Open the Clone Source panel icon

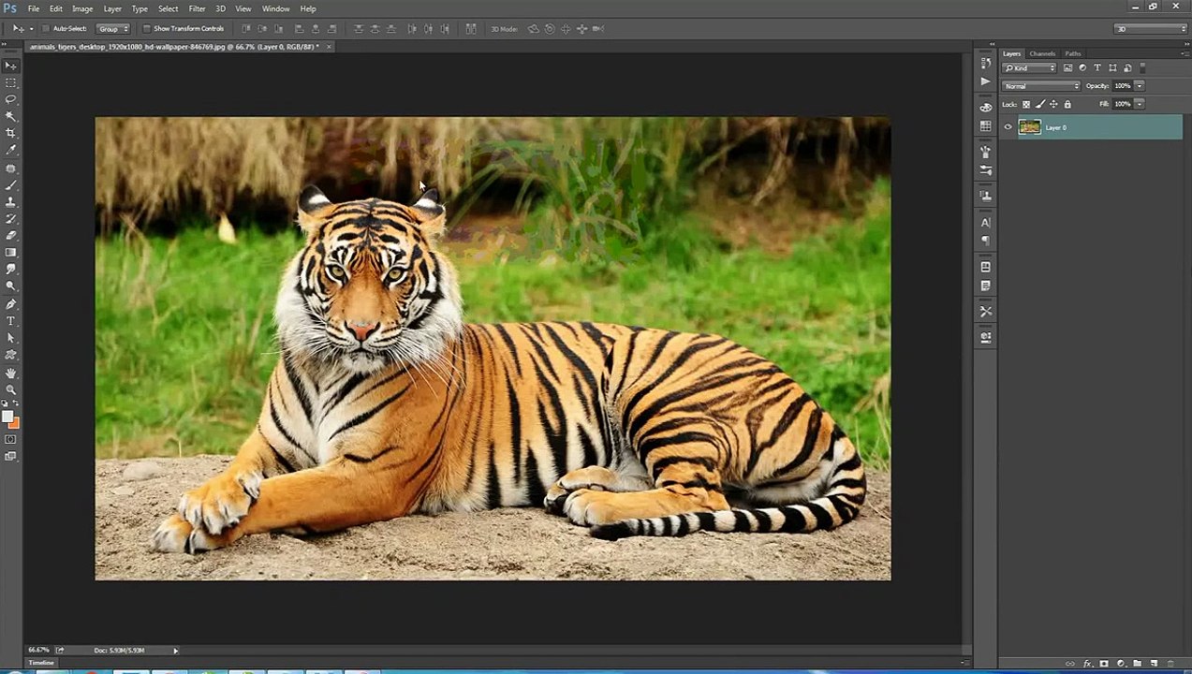pos(985,196)
